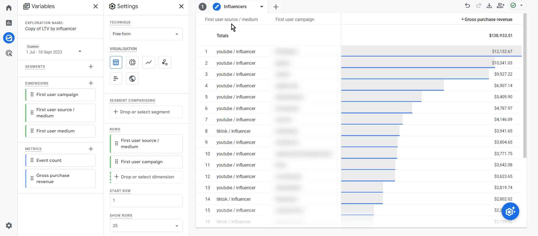Select Gross purchase revenue metric in Variables
This screenshot has width=538, height=236.
pos(61,179)
